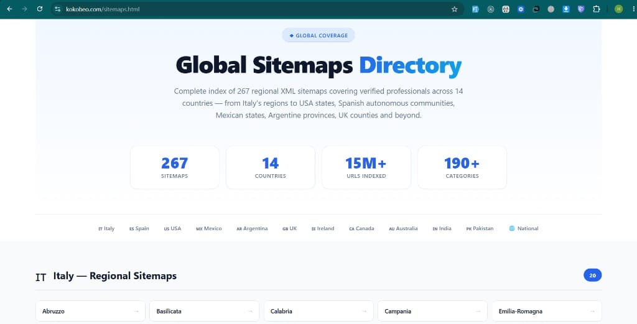
Task: Click the arrow on the Abruzzo card
Action: click(136, 312)
